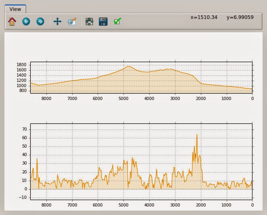Reset the plot with the Home icon
Viewport: 267px width, 215px height.
pyautogui.click(x=12, y=22)
